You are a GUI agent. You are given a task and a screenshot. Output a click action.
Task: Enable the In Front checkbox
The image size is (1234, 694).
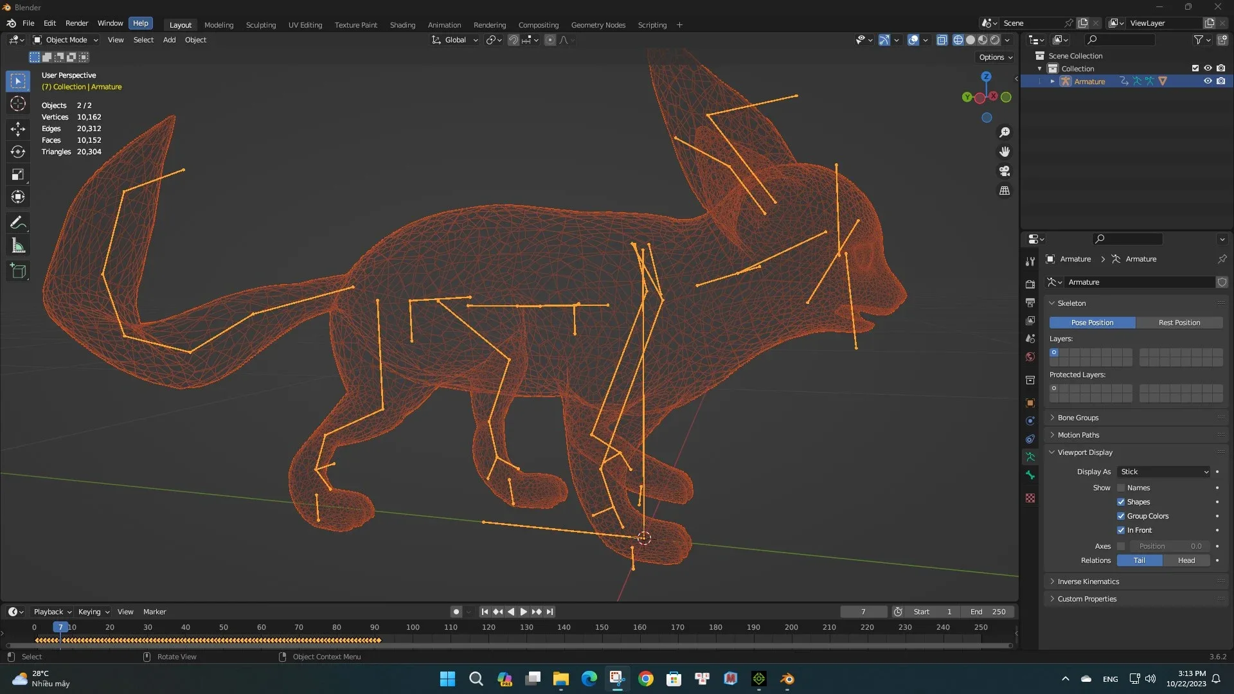[x=1122, y=529]
